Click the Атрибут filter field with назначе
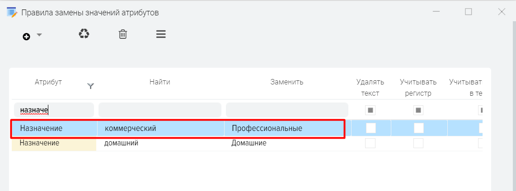This screenshot has height=191, width=516. point(54,110)
